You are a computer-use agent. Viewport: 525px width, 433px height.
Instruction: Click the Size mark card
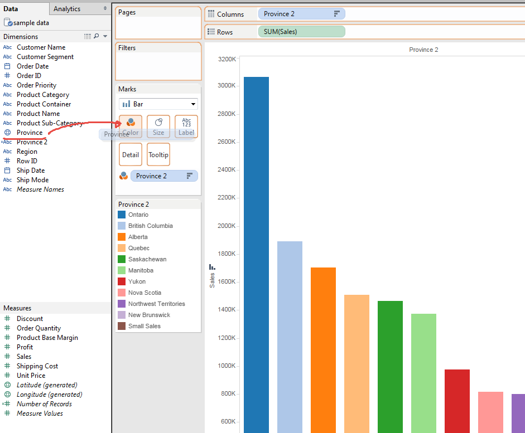[x=158, y=127]
